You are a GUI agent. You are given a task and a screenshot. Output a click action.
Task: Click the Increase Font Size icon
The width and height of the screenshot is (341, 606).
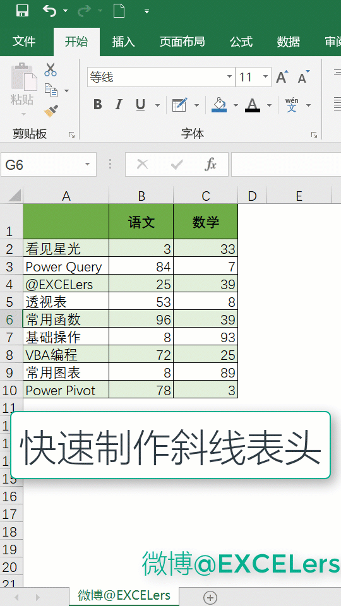point(282,77)
